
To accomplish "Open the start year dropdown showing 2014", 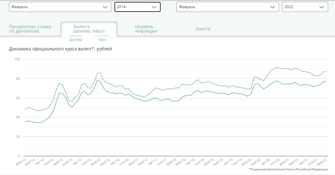I will (137, 7).
